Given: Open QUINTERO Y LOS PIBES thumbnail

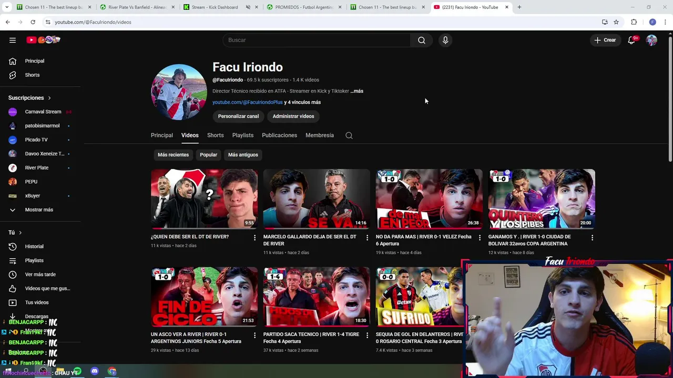Looking at the screenshot, I should (x=542, y=199).
